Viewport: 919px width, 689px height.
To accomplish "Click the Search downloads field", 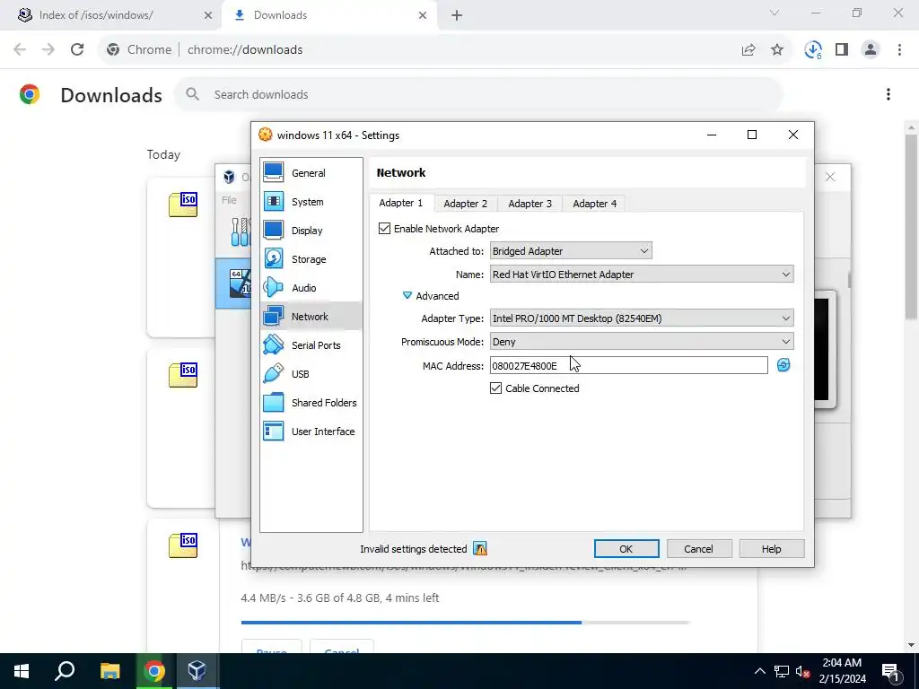I will 479,94.
